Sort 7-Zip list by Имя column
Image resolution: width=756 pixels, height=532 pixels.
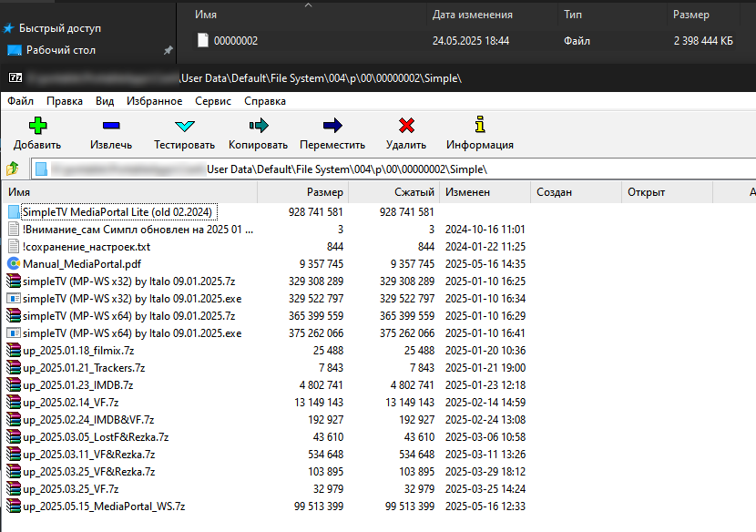point(129,192)
